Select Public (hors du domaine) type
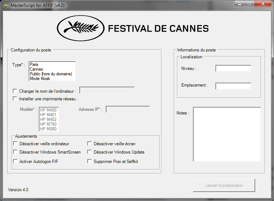Image resolution: width=274 pixels, height=201 pixels. click(52, 74)
